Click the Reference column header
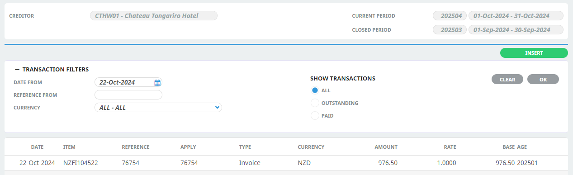The height and width of the screenshot is (175, 573). [x=136, y=147]
